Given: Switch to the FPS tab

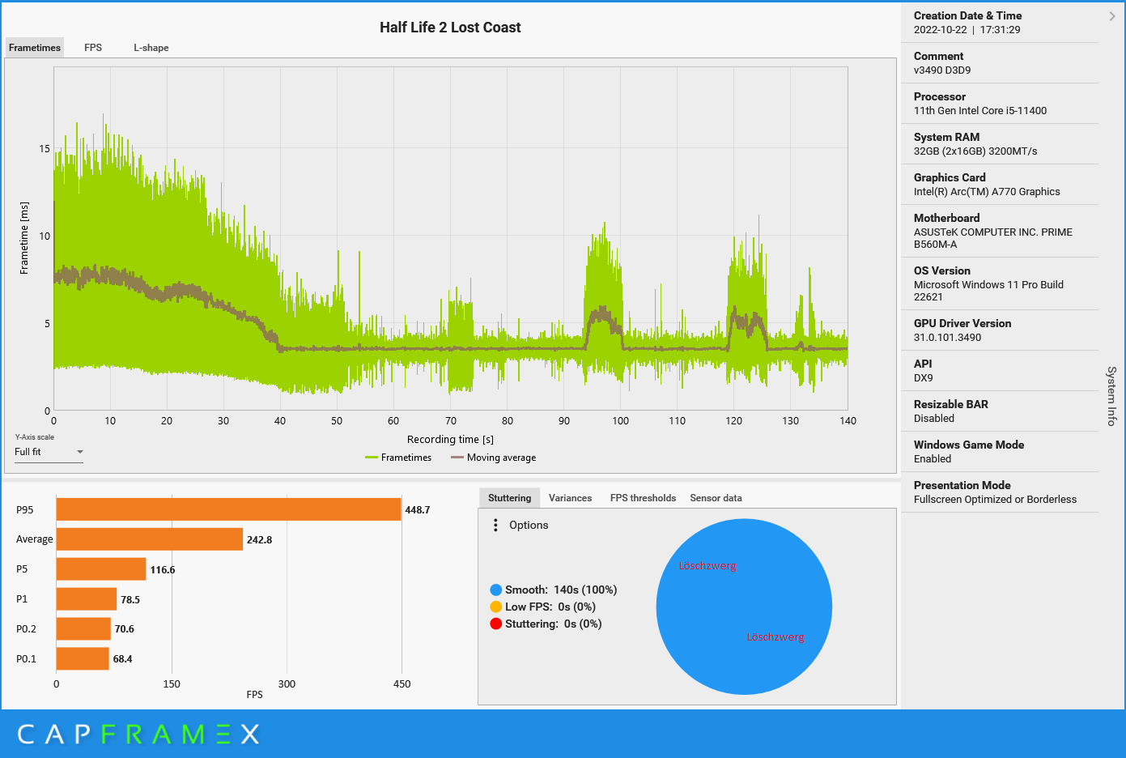Looking at the screenshot, I should point(93,48).
